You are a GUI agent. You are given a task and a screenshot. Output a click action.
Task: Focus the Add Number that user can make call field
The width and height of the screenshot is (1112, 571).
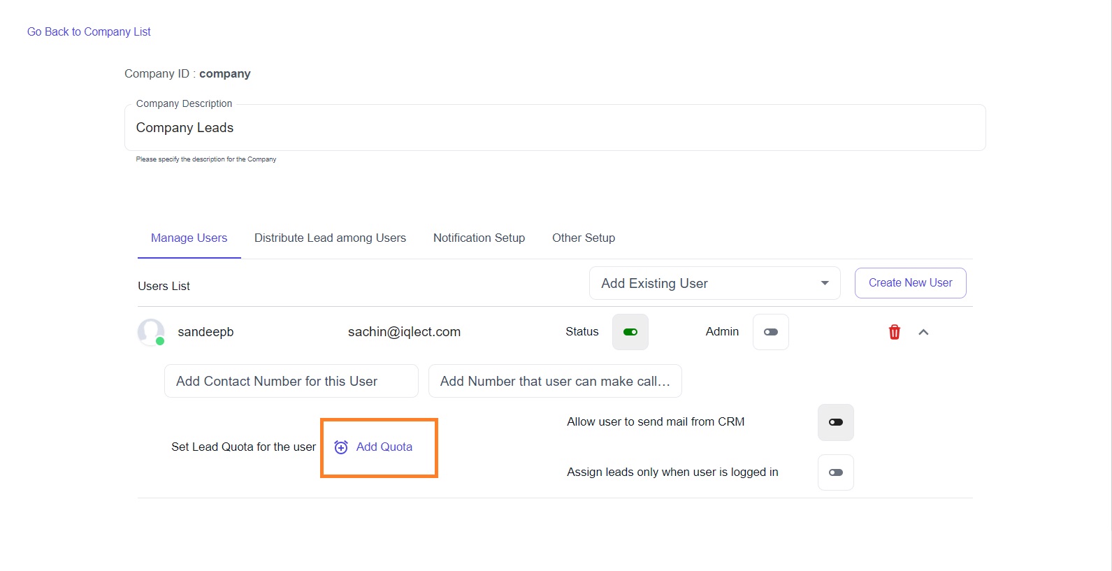(555, 381)
